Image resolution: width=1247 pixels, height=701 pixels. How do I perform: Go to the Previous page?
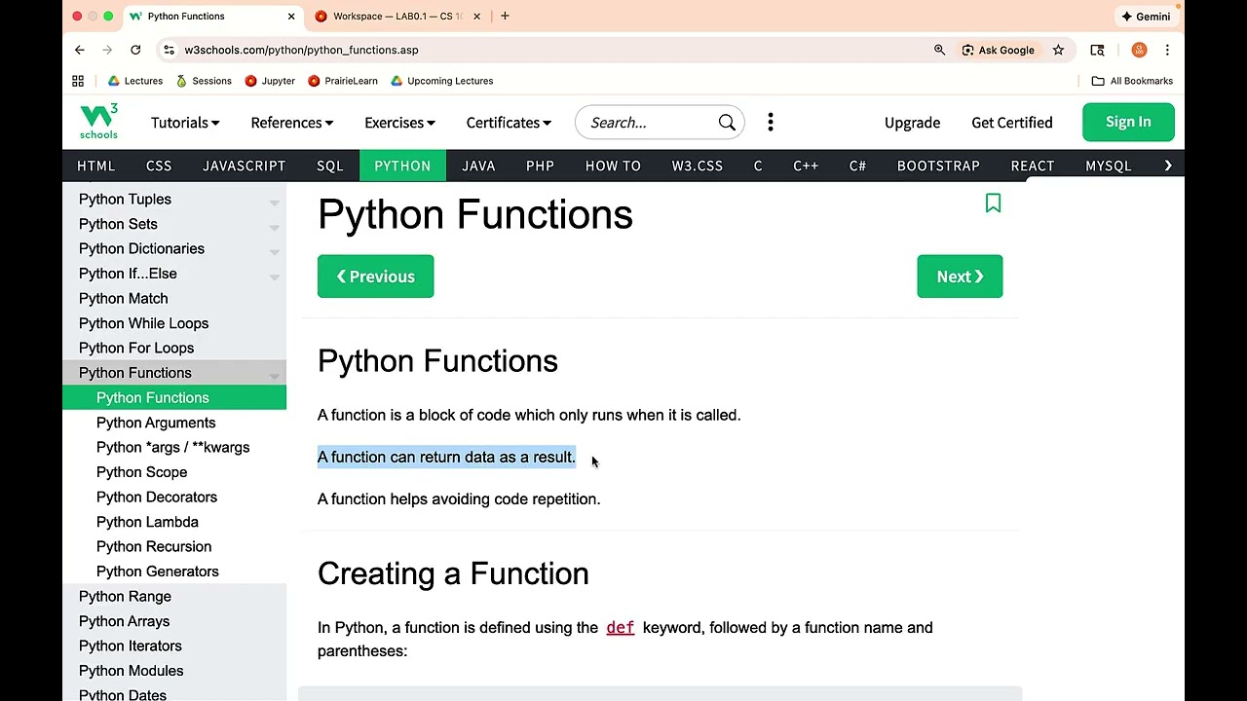coord(375,277)
